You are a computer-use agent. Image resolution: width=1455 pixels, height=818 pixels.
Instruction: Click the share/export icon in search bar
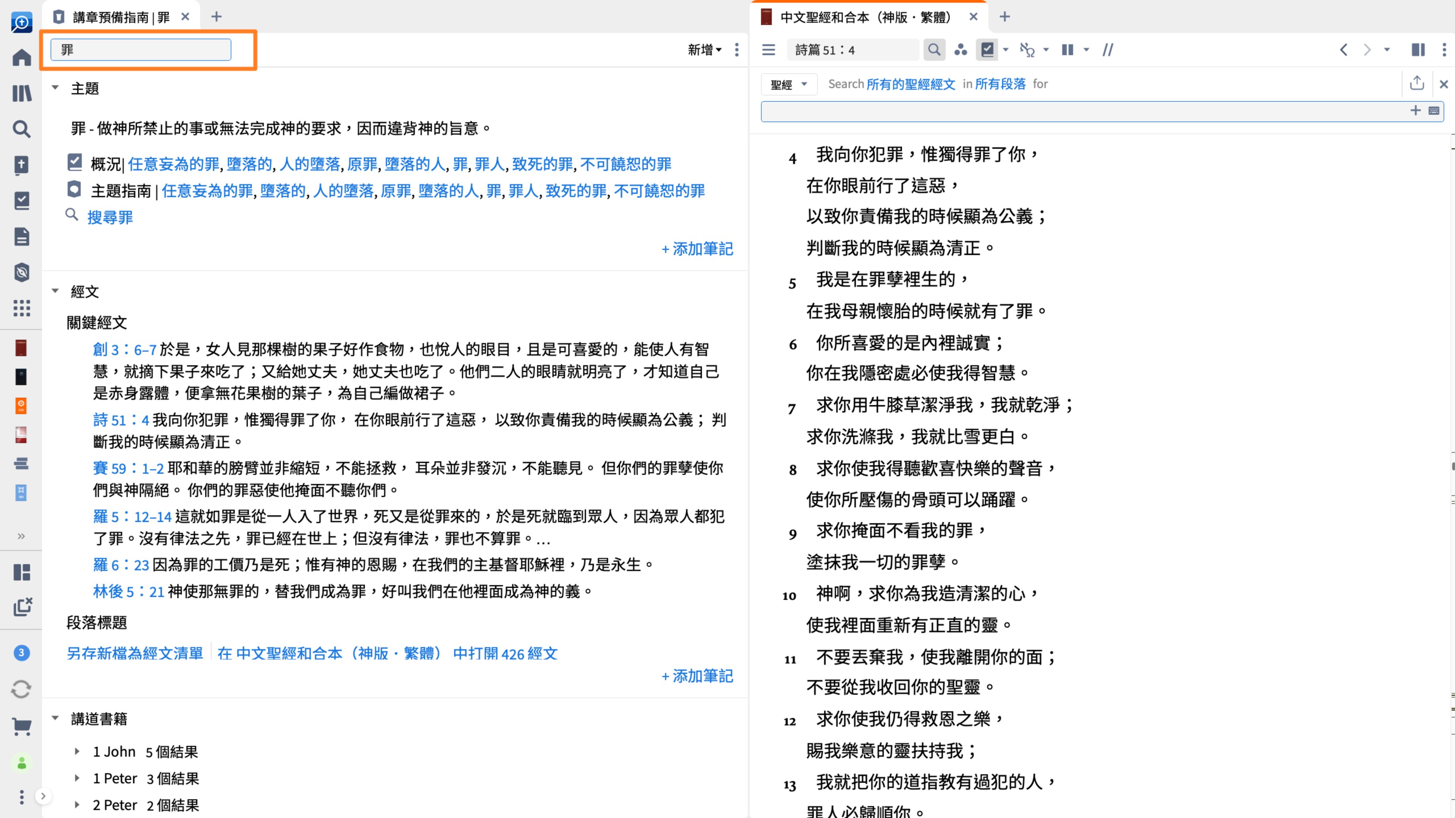(x=1417, y=83)
